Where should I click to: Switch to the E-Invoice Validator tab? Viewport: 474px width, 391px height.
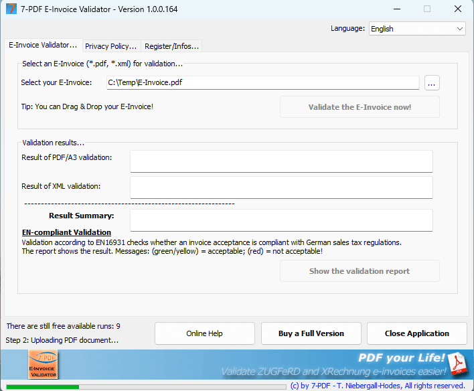tap(43, 45)
